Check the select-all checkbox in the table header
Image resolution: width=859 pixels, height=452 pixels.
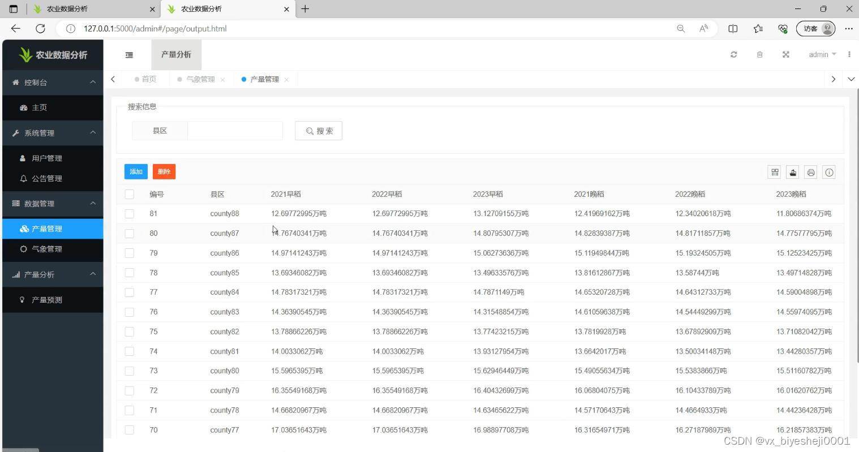(x=129, y=194)
